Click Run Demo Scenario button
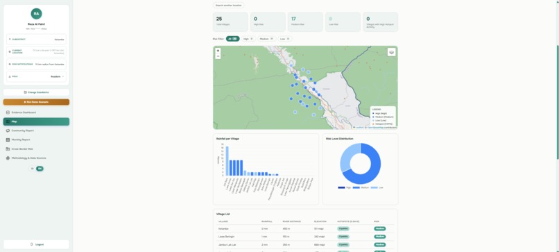Screen dimensions: 559x252 [x=36, y=102]
